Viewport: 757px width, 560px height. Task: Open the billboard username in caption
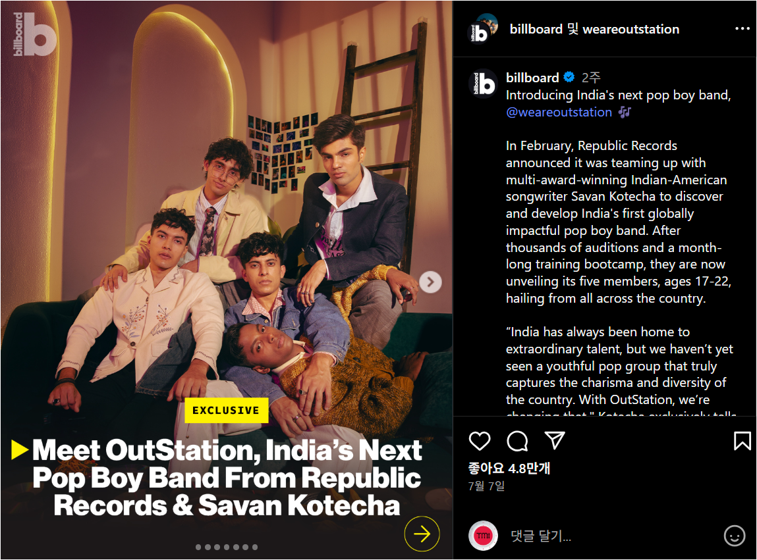(532, 77)
